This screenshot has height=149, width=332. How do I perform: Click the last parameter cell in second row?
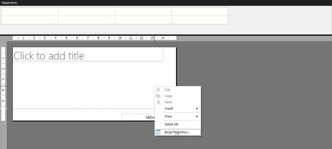coord(200,20)
